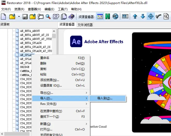Click the Grab resources toolbar icon
The image size is (171, 136).
[40, 17]
